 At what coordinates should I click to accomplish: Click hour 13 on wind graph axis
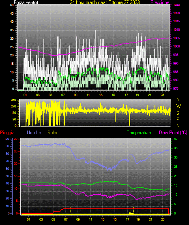pyautogui.click(x=101, y=95)
